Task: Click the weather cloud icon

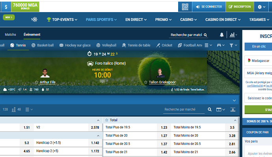Action: click(5, 89)
